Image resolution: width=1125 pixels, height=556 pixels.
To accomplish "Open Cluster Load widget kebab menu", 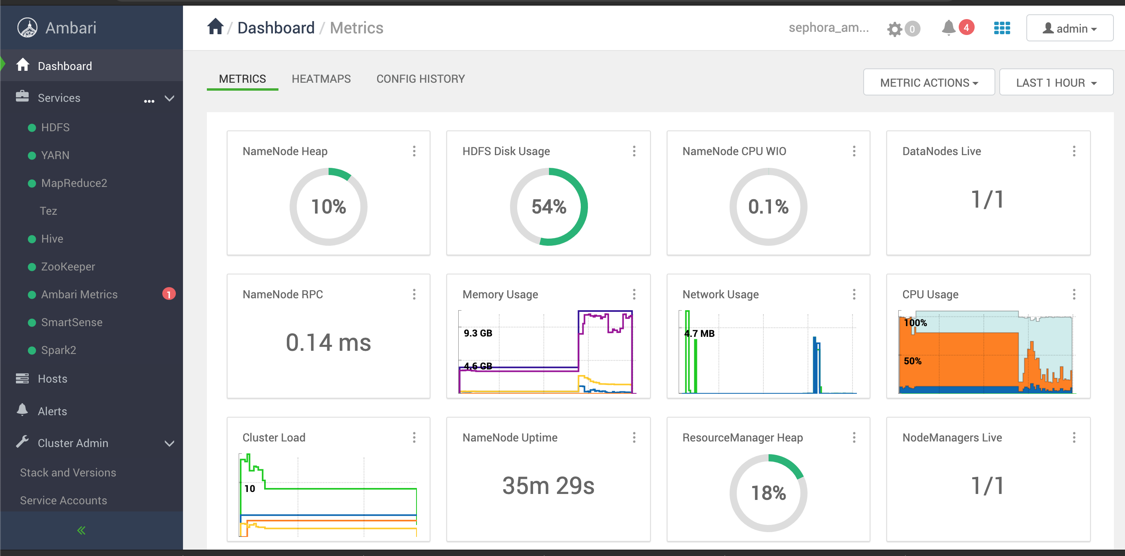I will coord(414,437).
